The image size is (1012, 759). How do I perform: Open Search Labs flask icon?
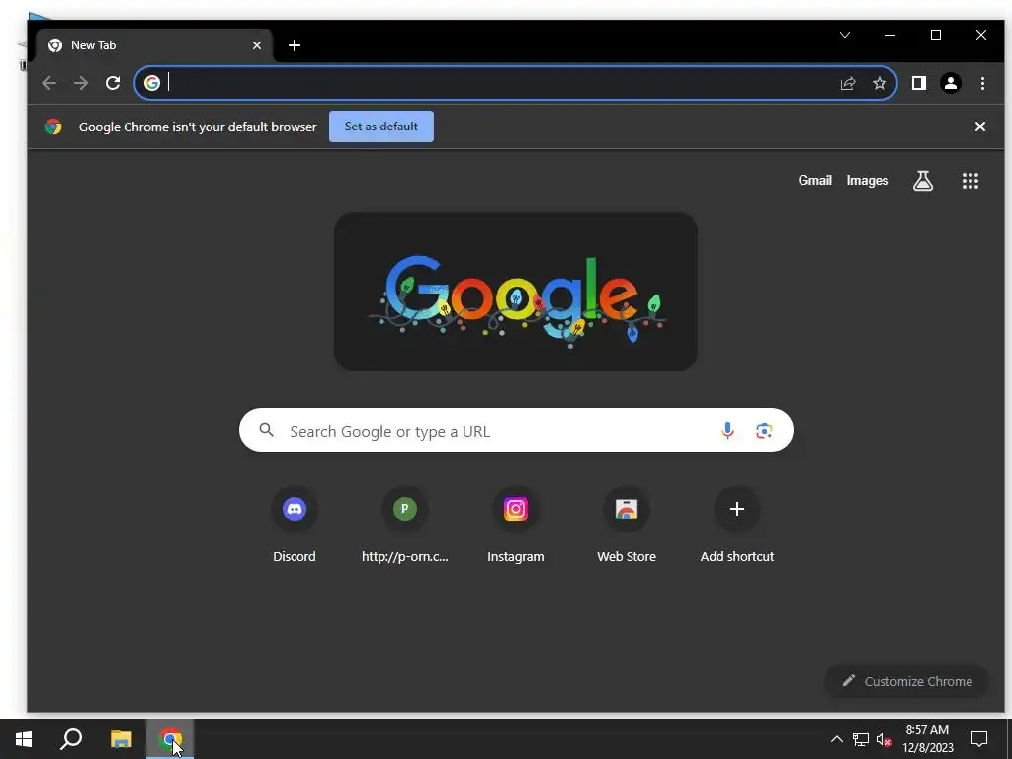923,181
